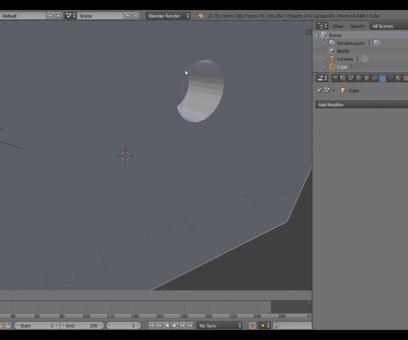Open the Constraints properties tab

point(375,78)
